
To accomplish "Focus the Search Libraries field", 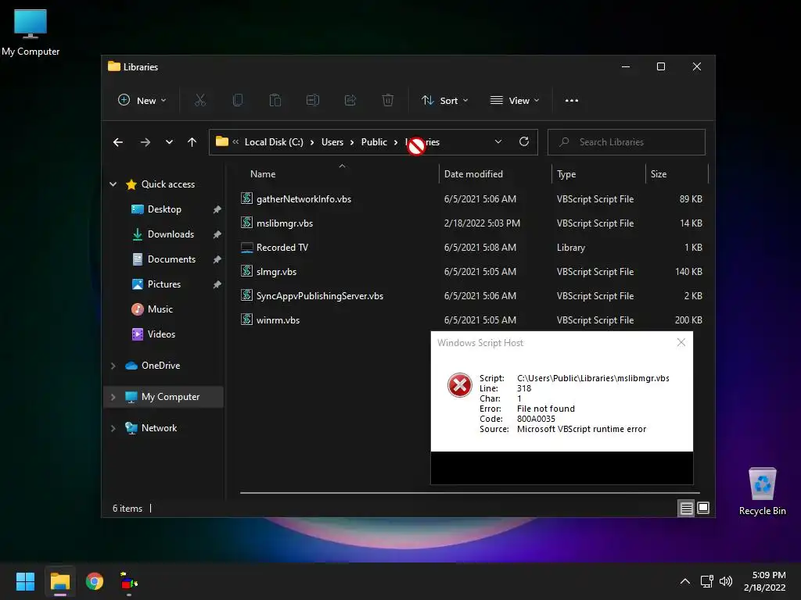I will (x=627, y=142).
